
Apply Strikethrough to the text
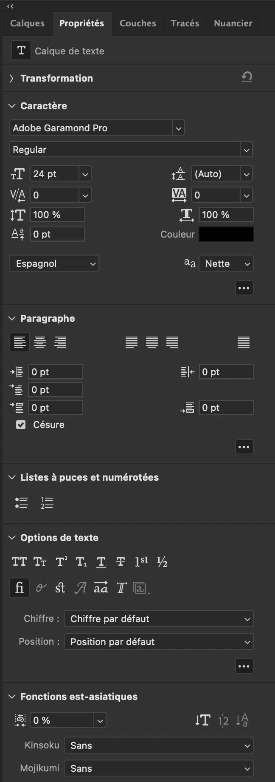(121, 562)
